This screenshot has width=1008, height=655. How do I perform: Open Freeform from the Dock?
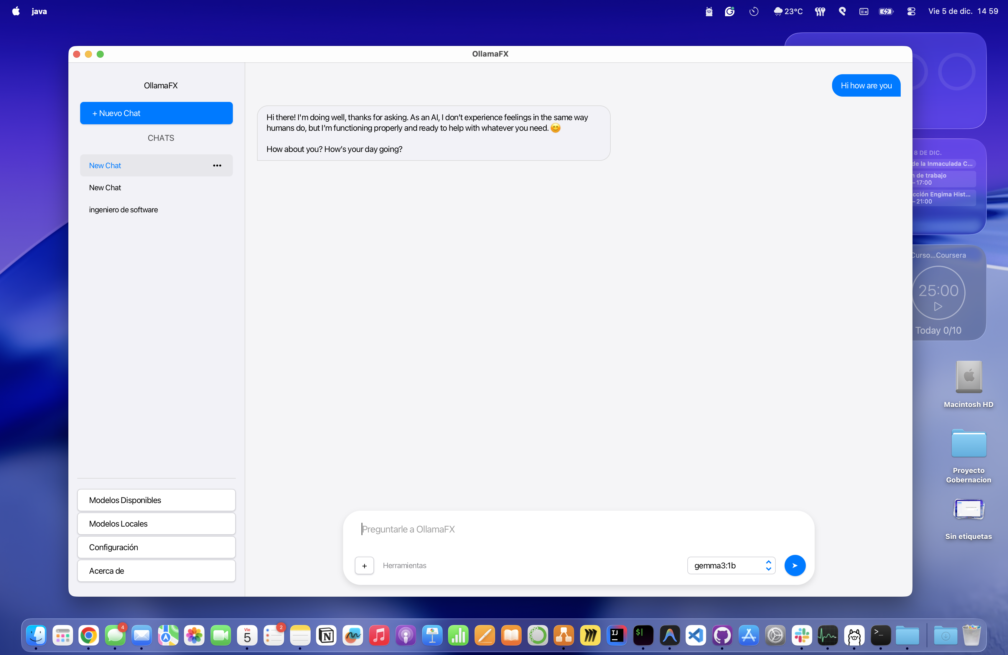point(353,635)
